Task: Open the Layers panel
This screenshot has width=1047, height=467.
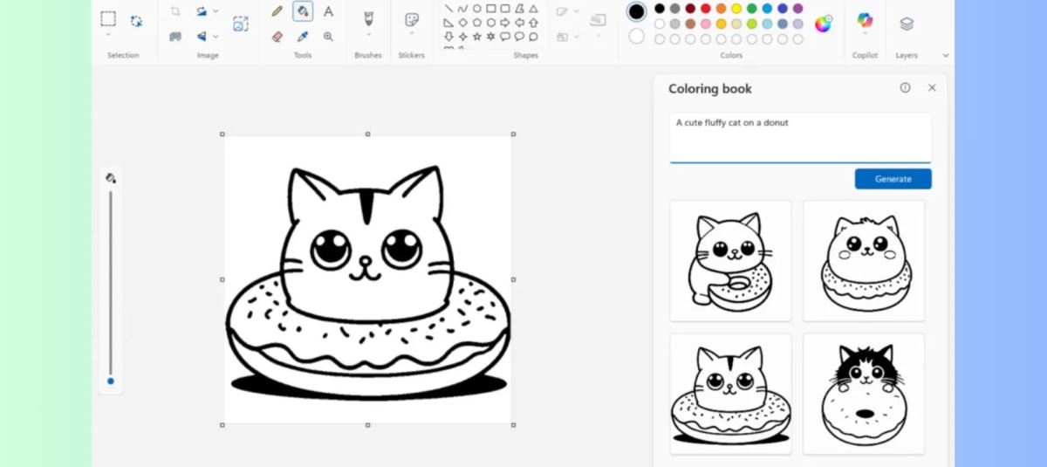Action: 907,24
